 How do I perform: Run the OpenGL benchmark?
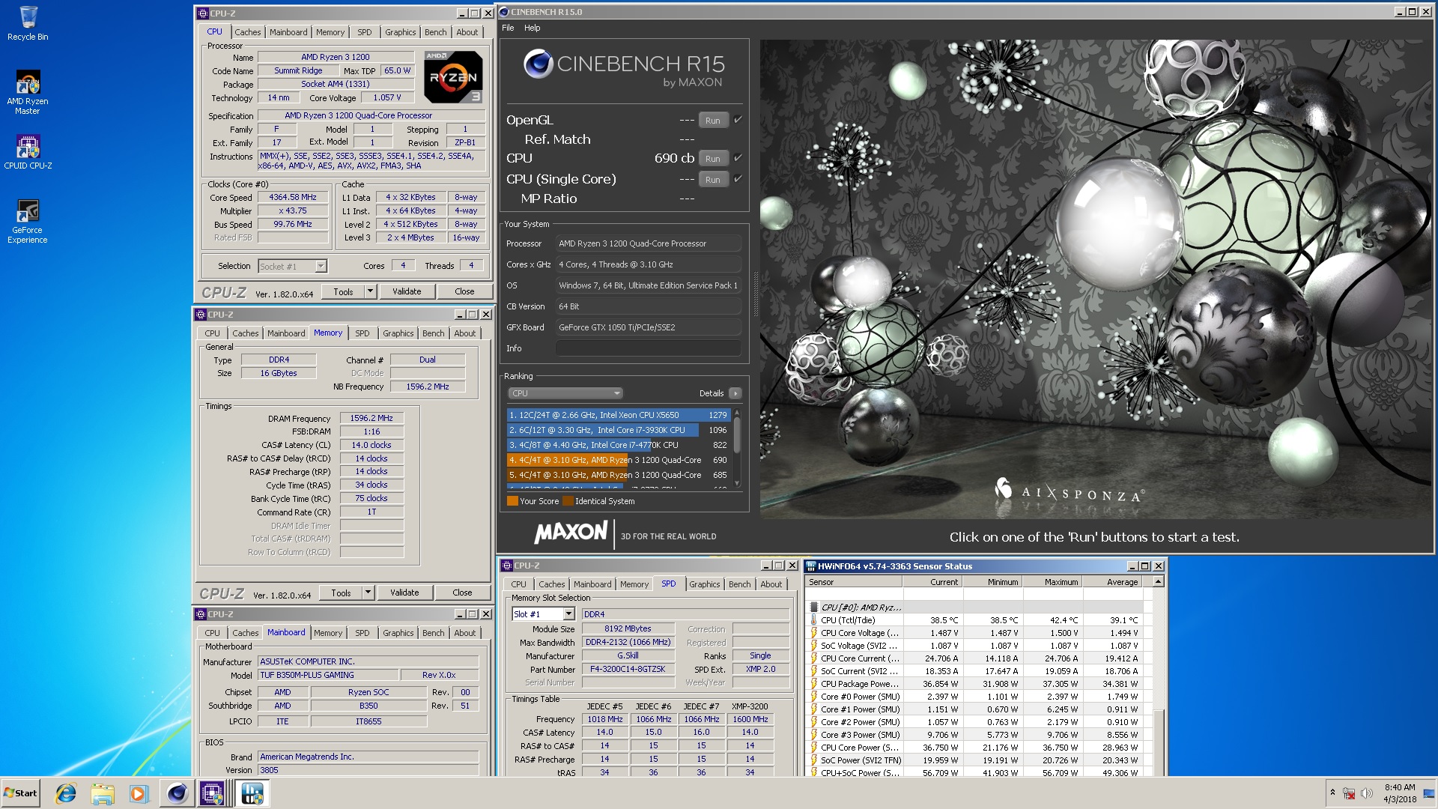(x=713, y=121)
